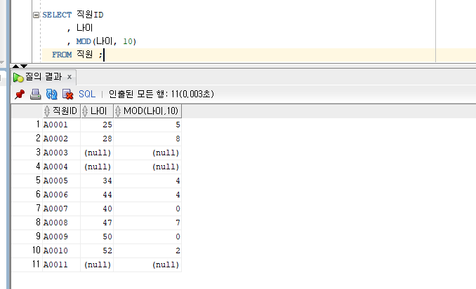Click MOD result 5 in row A0001
The image size is (476, 289).
tap(147, 125)
